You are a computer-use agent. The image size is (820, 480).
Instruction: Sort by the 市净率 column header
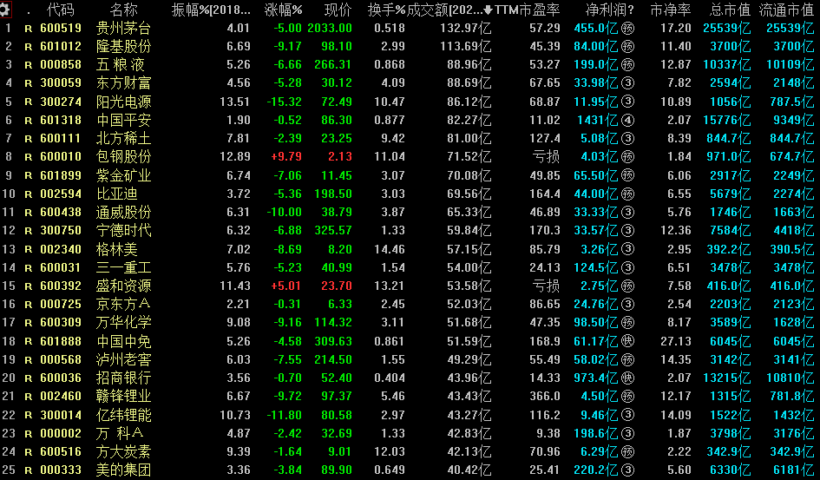[x=671, y=10]
